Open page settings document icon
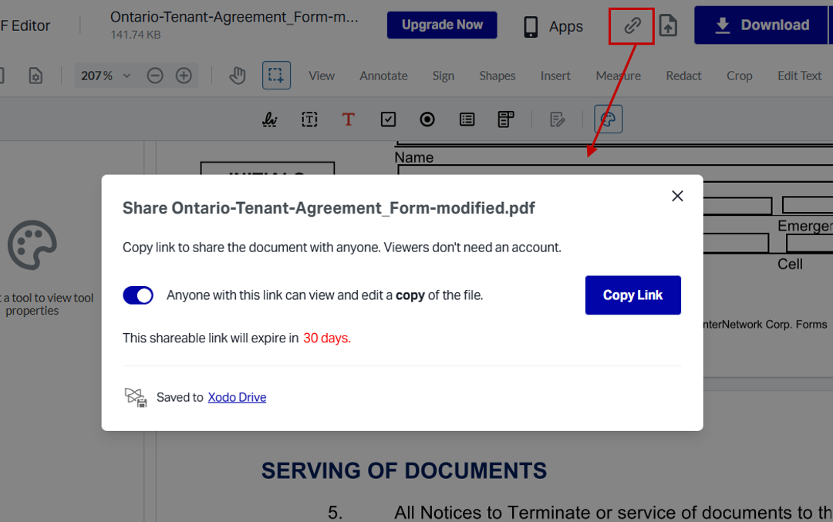The width and height of the screenshot is (833, 522). pyautogui.click(x=35, y=76)
